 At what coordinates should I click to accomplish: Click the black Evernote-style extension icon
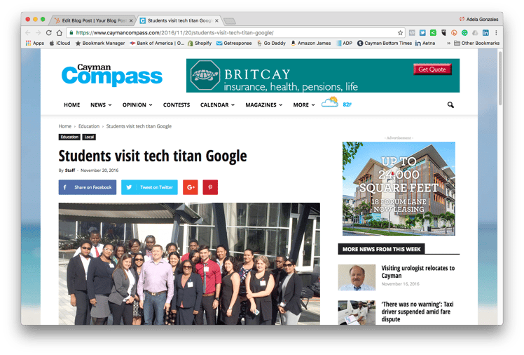click(x=443, y=33)
